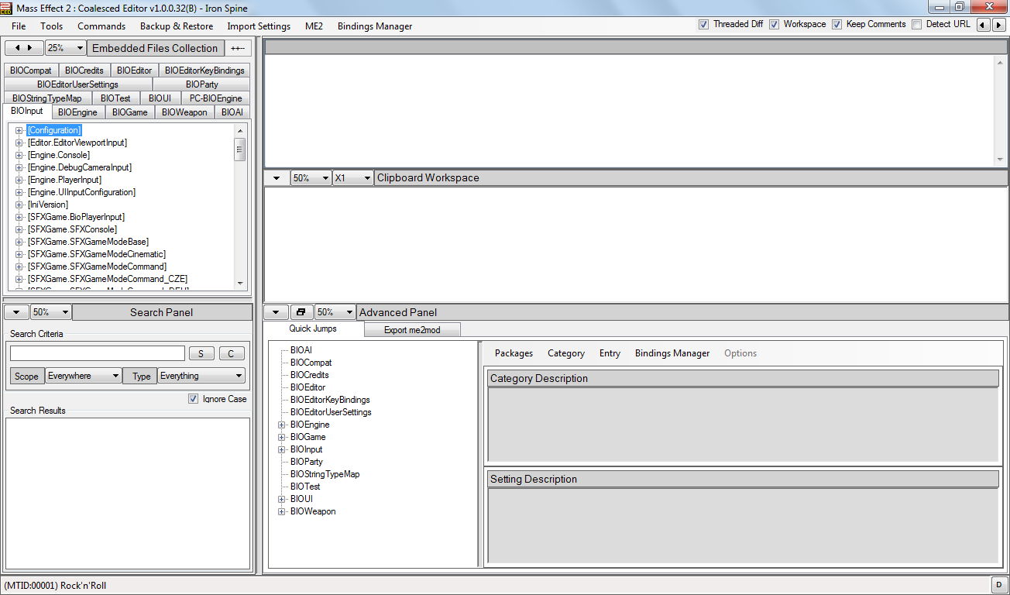Open the Import Settings menu
This screenshot has height=595, width=1010.
pos(259,26)
